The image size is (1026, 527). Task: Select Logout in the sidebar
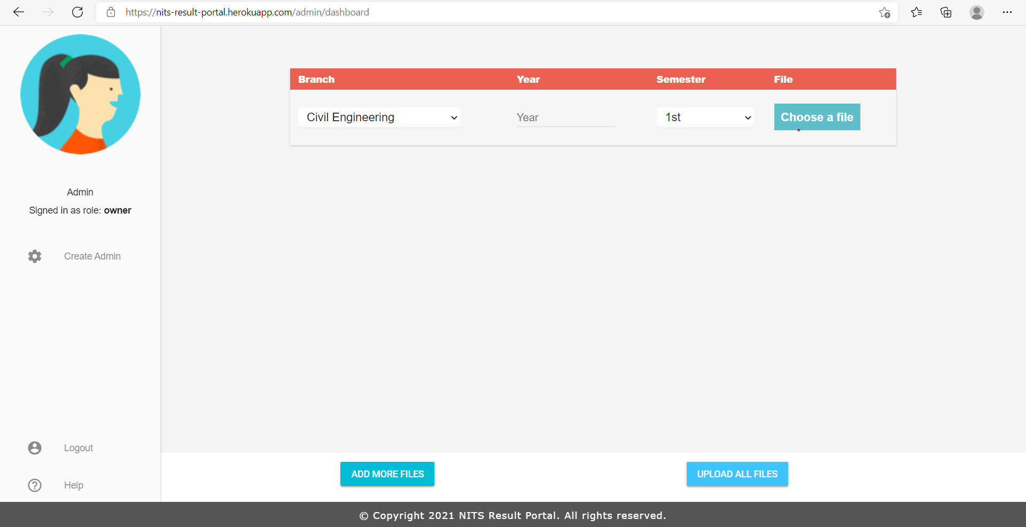(79, 448)
